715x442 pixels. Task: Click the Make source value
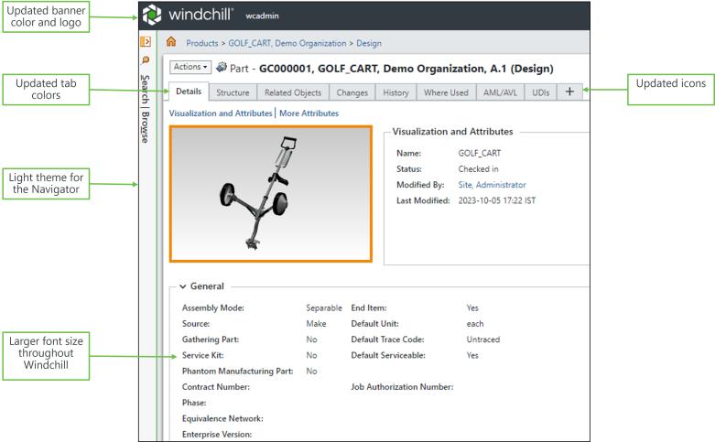(316, 324)
